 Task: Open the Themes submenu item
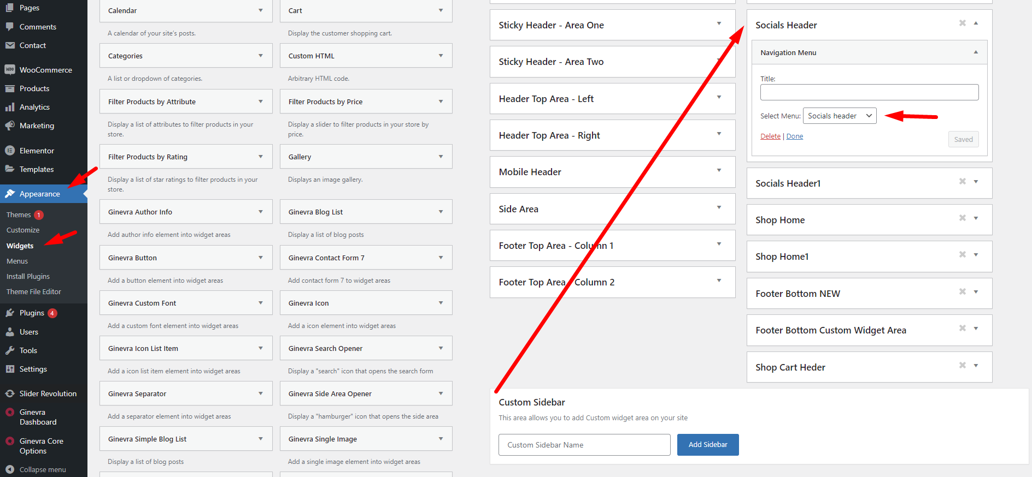click(x=19, y=215)
